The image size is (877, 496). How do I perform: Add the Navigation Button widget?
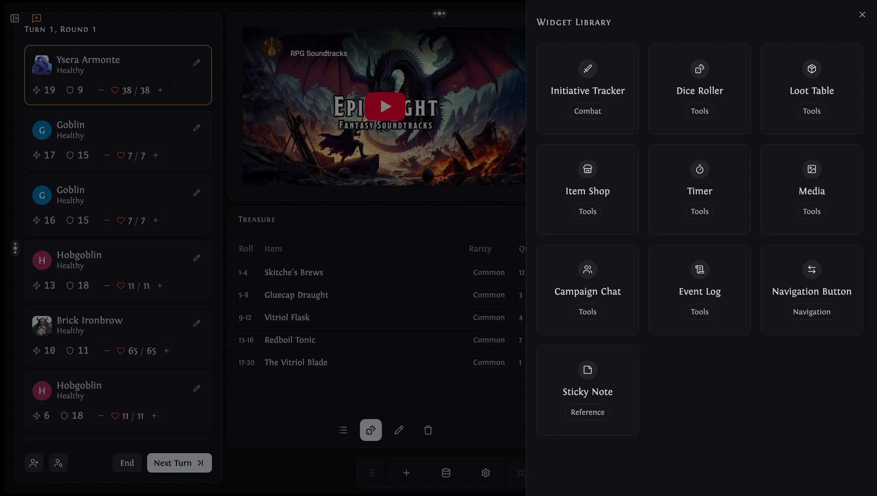tap(812, 290)
